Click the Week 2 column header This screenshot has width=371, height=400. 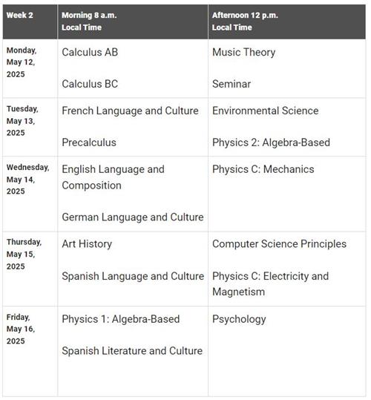(30, 22)
